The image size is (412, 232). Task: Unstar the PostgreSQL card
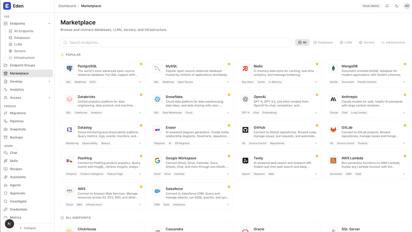pyautogui.click(x=141, y=64)
